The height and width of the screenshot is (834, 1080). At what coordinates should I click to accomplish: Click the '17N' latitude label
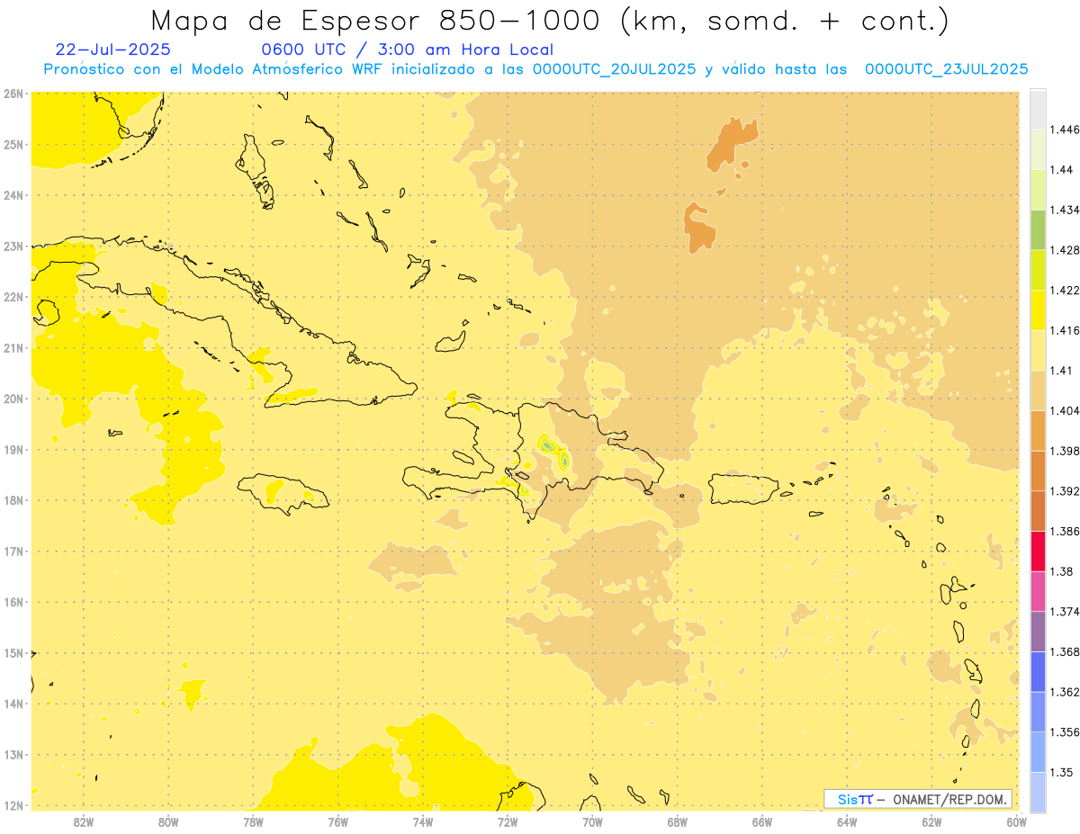(13, 551)
